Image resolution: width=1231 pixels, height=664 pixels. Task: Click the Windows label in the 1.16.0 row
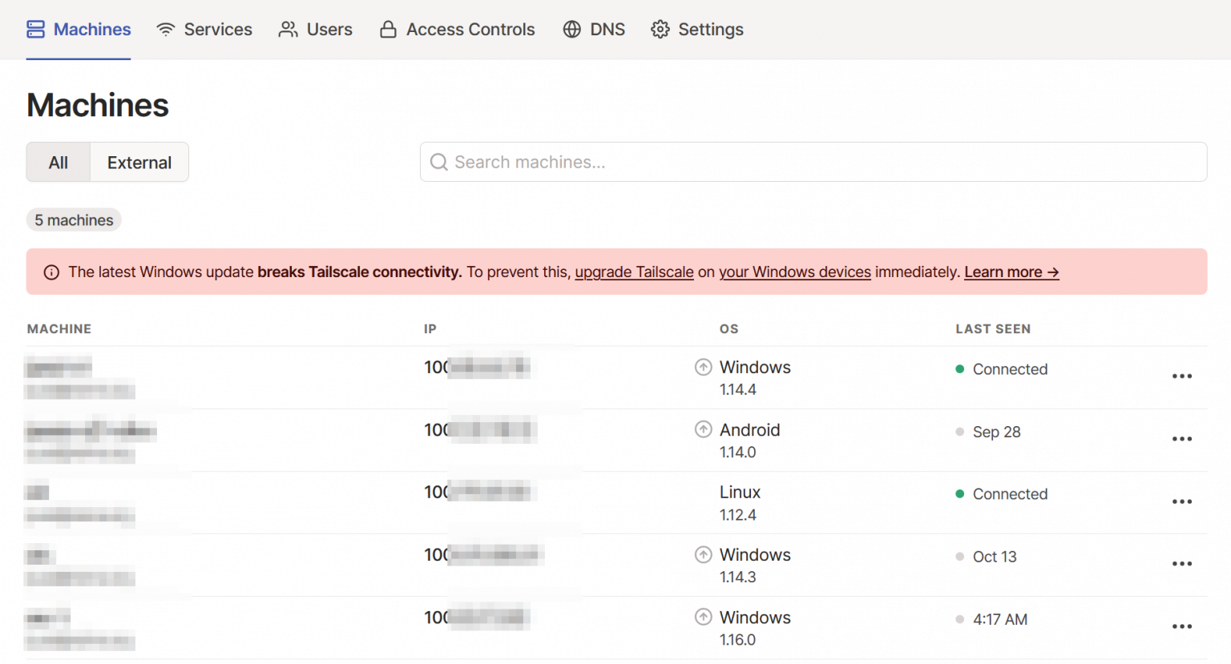[755, 617]
